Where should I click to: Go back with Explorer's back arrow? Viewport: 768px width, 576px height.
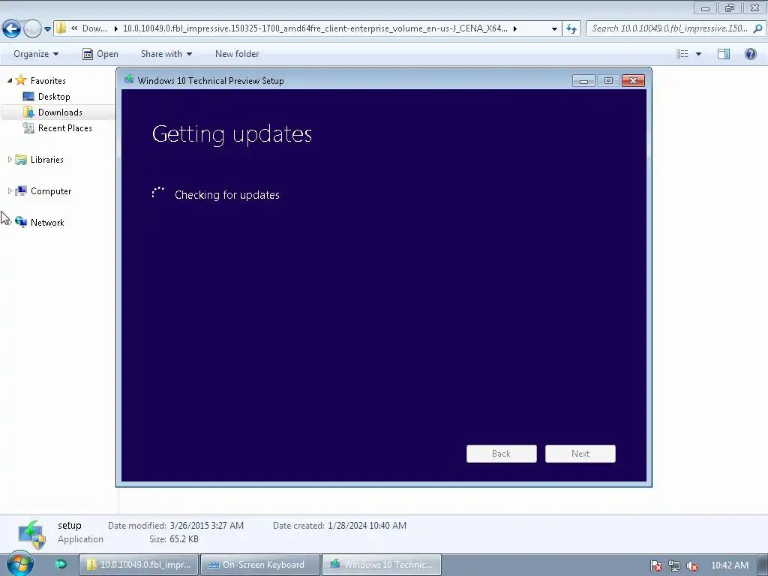click(12, 28)
